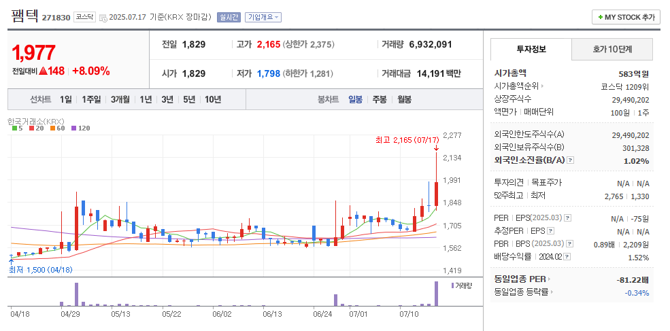Click the green 5-day moving average legend square
Image resolution: width=670 pixels, height=331 pixels.
[x=14, y=128]
